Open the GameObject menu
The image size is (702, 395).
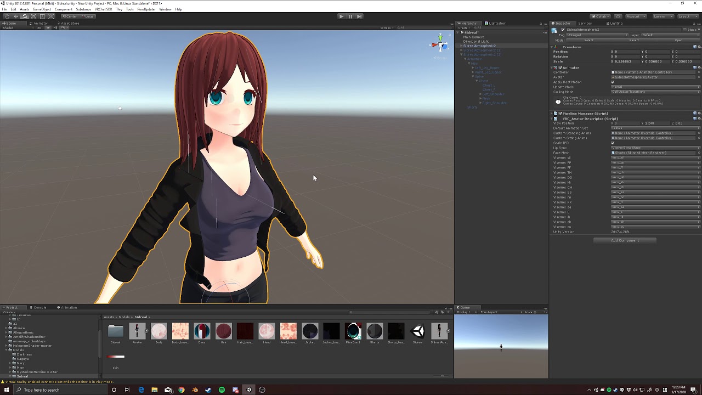(42, 9)
